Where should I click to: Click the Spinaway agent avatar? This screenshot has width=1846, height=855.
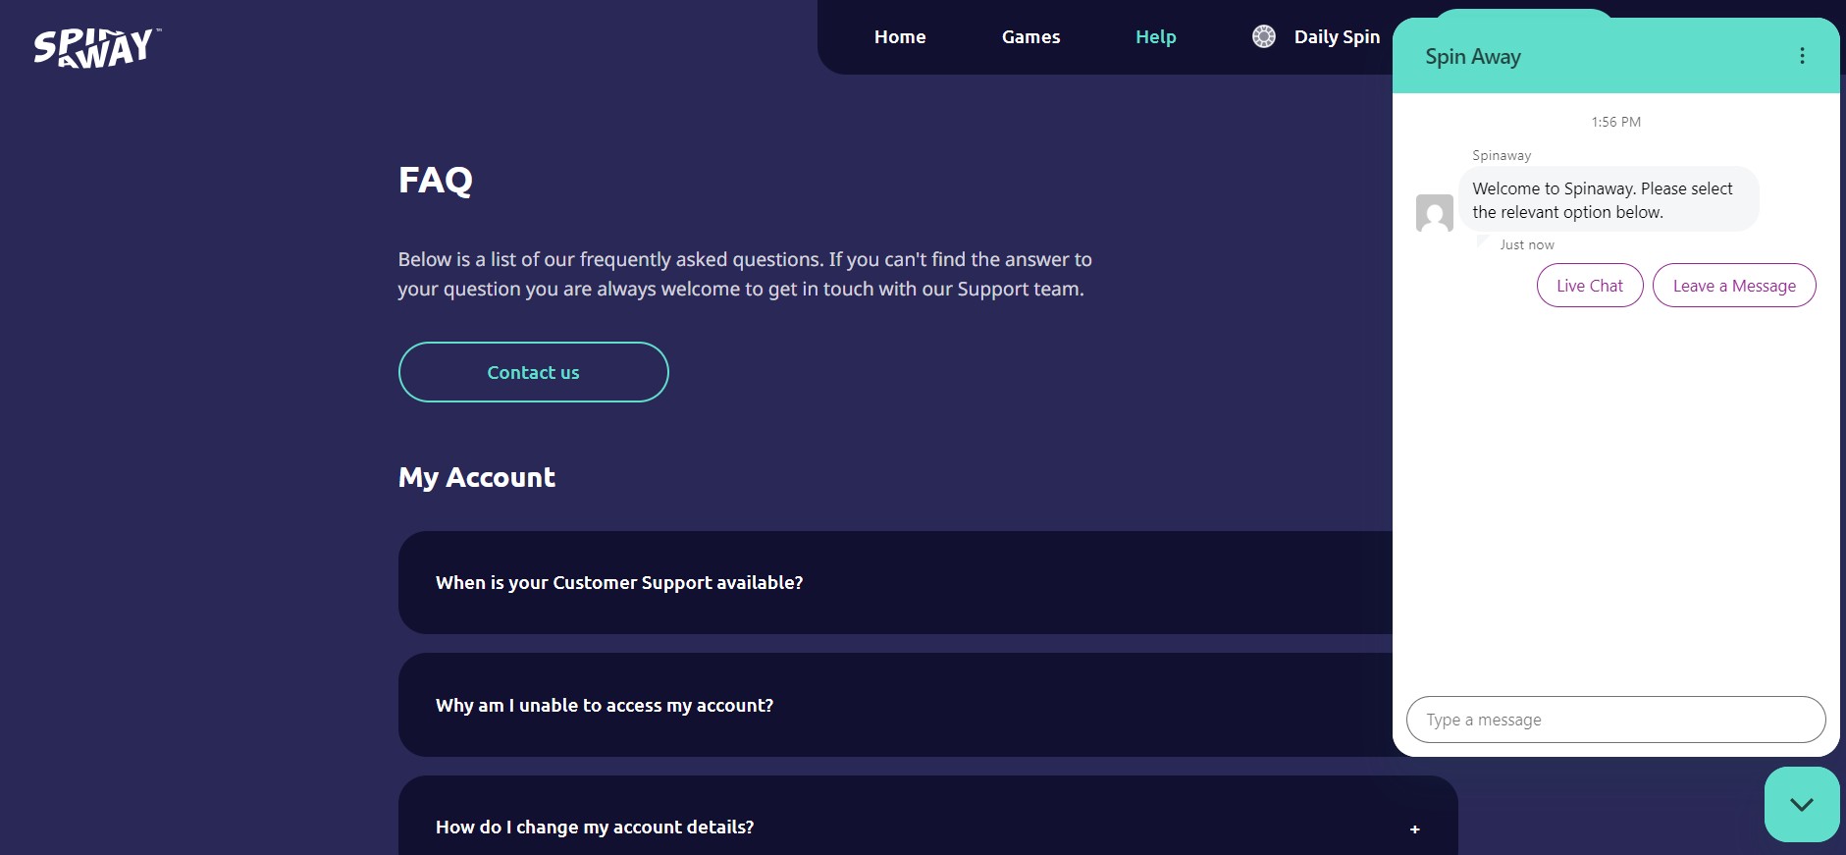point(1435,212)
